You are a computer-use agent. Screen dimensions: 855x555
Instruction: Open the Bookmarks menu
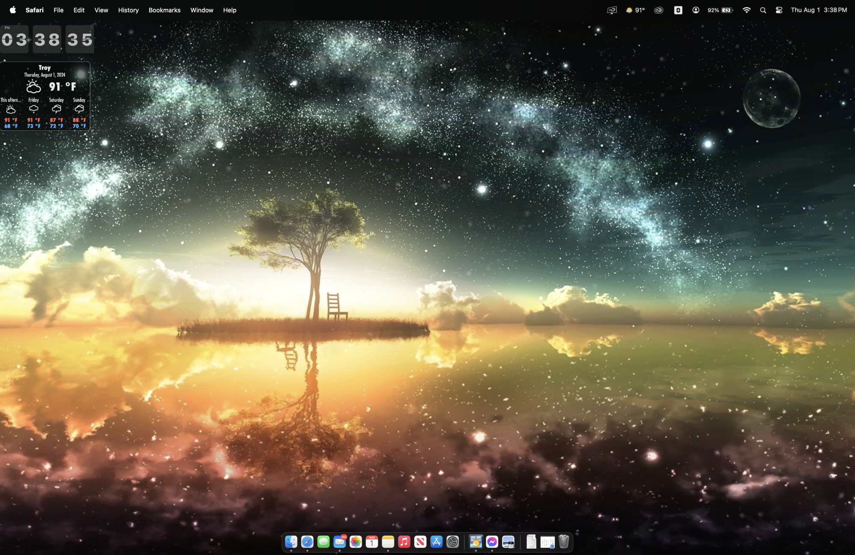164,10
